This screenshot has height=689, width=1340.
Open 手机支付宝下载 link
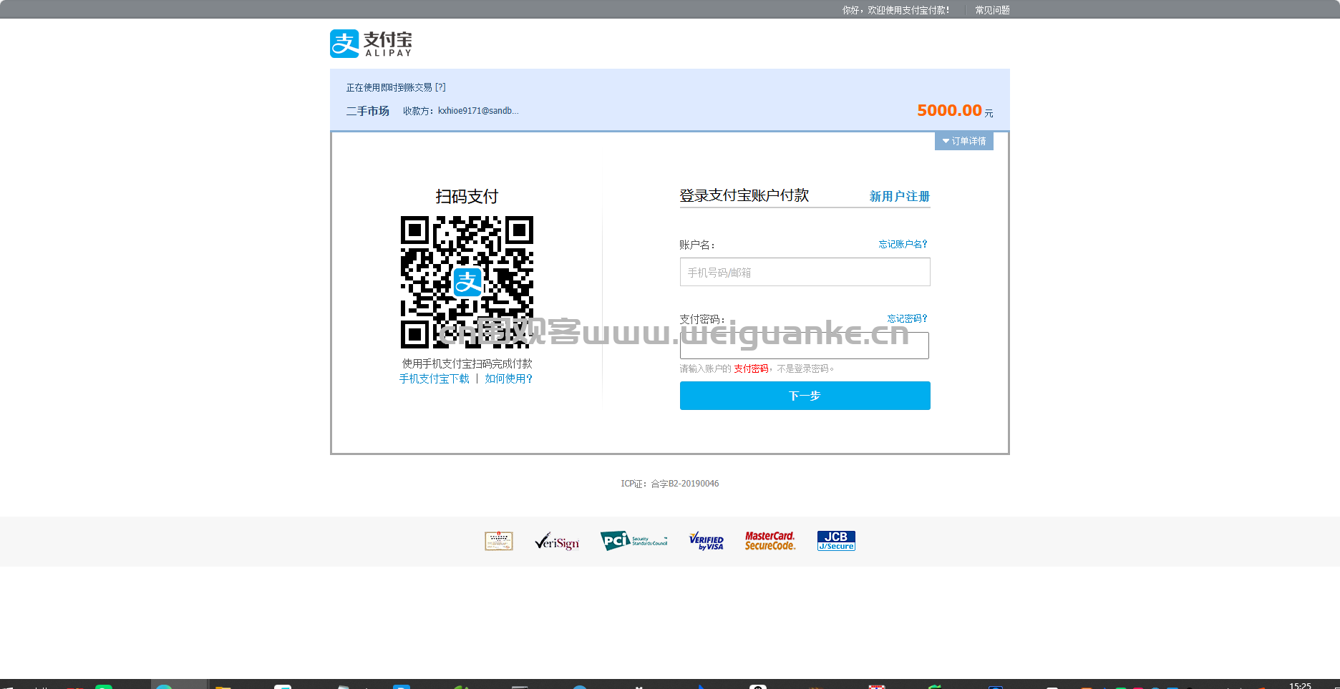click(x=434, y=378)
